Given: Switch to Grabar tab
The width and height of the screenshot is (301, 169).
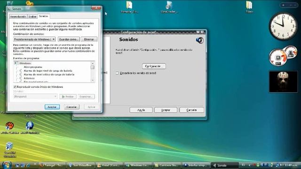Looking at the screenshot, I should pos(32,17).
